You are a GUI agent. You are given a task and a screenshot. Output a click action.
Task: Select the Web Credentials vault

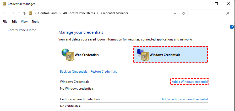coord(80,55)
